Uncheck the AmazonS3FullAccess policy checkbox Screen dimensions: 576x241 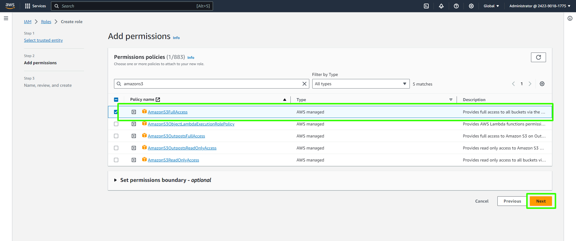(116, 112)
